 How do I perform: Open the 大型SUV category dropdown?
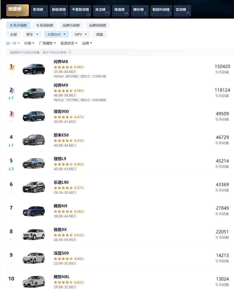pyautogui.click(x=56, y=34)
